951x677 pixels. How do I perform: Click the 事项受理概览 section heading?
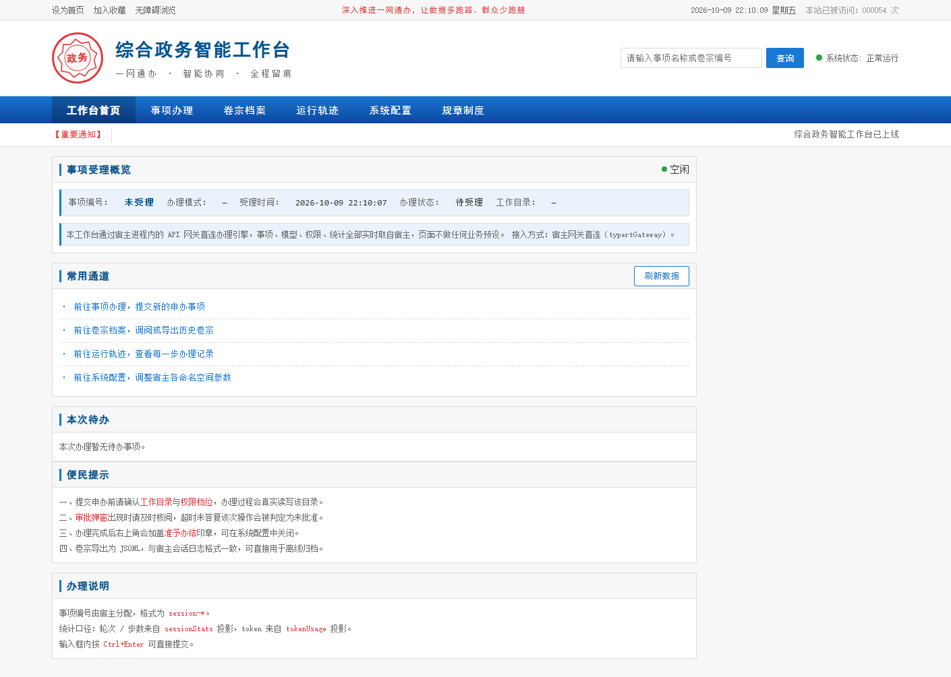pos(98,170)
